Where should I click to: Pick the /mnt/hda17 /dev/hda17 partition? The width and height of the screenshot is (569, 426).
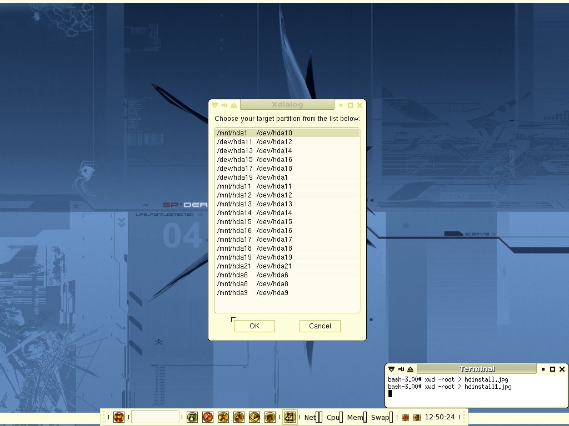(x=287, y=240)
